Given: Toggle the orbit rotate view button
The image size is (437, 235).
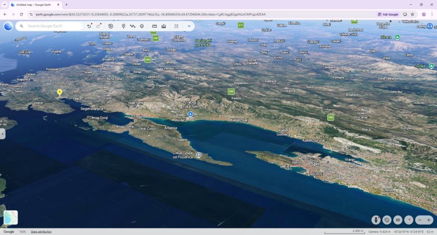Looking at the screenshot, I should 387,220.
